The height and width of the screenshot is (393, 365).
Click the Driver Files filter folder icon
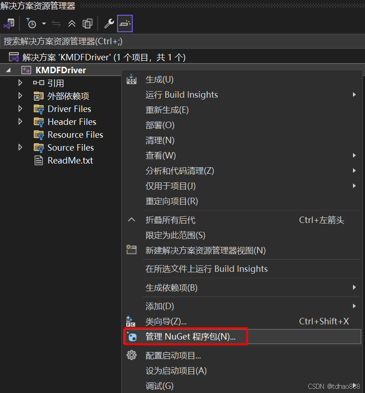(39, 109)
